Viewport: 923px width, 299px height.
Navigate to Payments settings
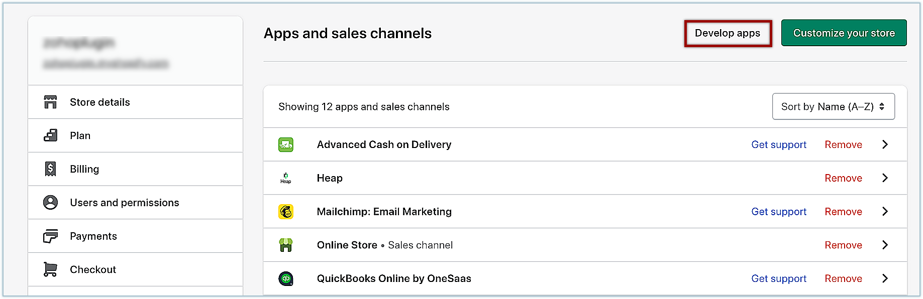(x=136, y=236)
